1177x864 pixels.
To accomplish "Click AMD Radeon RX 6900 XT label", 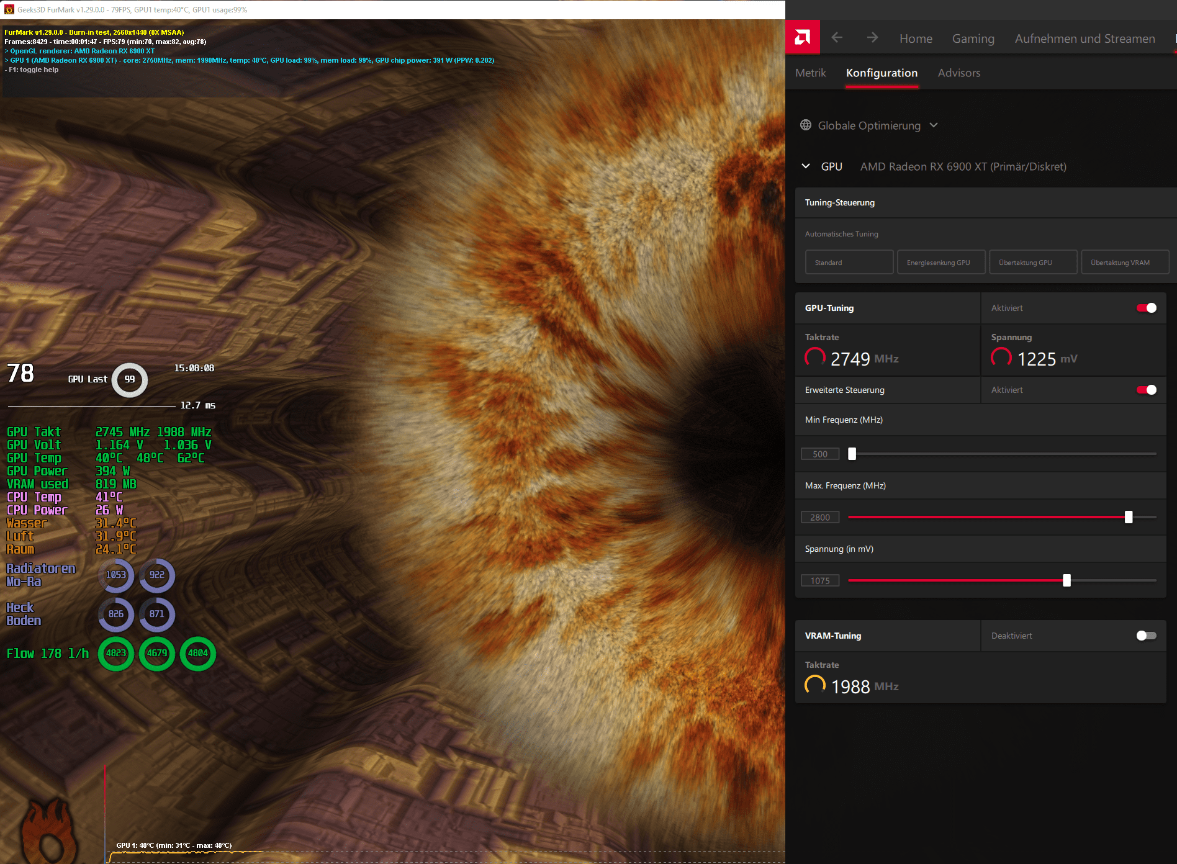I will pyautogui.click(x=963, y=166).
